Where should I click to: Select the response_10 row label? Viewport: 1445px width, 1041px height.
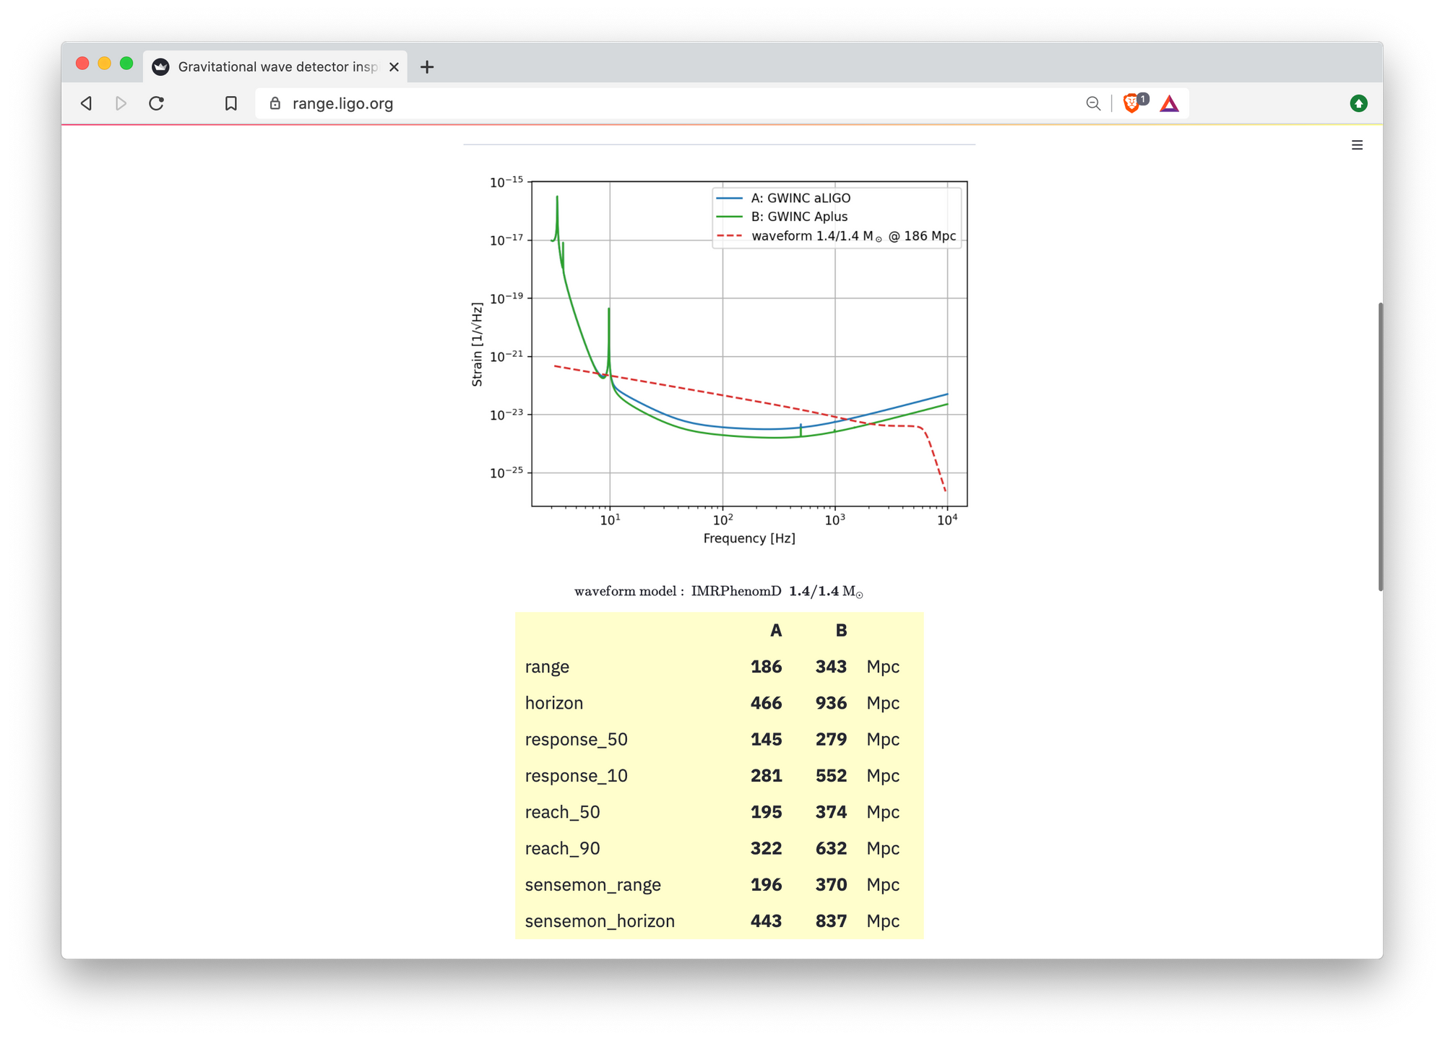(576, 776)
